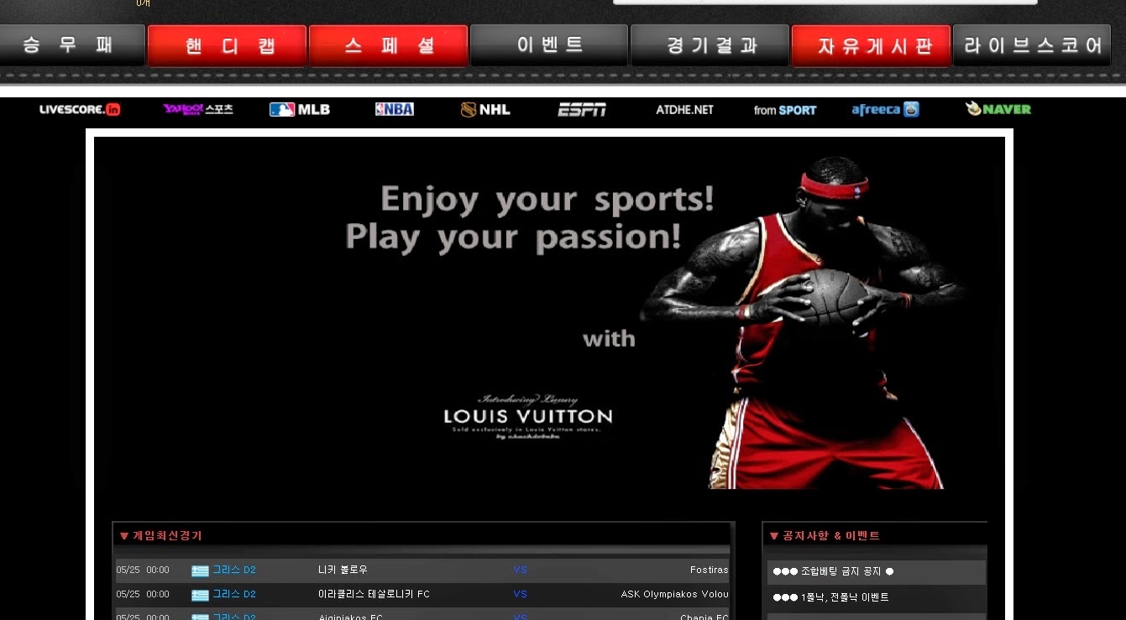The image size is (1126, 620).
Task: Open 그리스 D2 league in Olympiakos Volou row
Action: (x=234, y=594)
